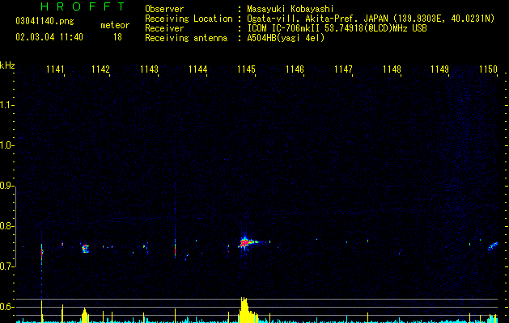Click the 0.8 kHz frequency tick label
This screenshot has height=323, width=509.
click(x=7, y=226)
